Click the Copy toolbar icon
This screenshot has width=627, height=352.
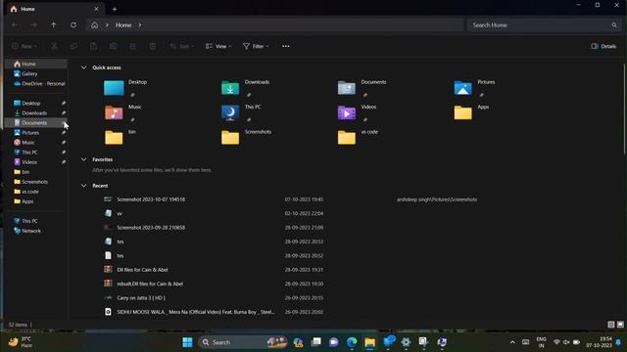73,46
